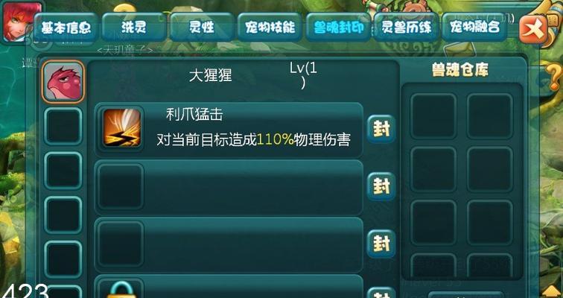
Task: Switch to the 灵性 tab
Action: click(x=202, y=28)
